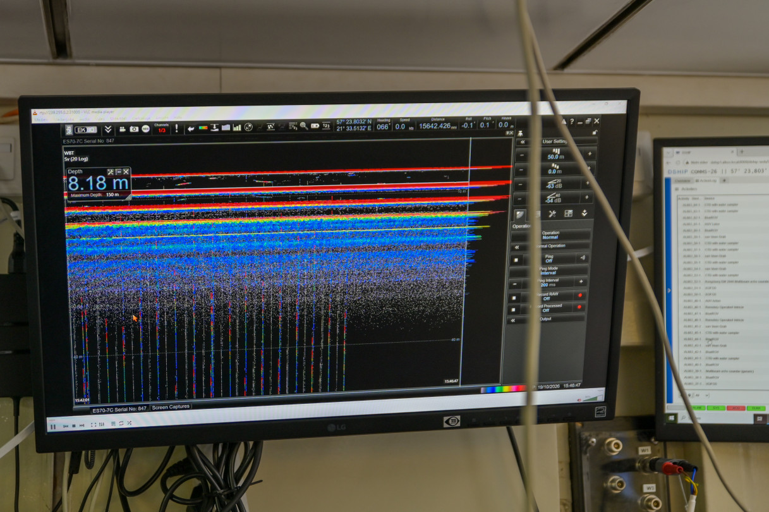Image resolution: width=769 pixels, height=512 pixels.
Task: Open the Operation menu tab icon
Action: (519, 215)
